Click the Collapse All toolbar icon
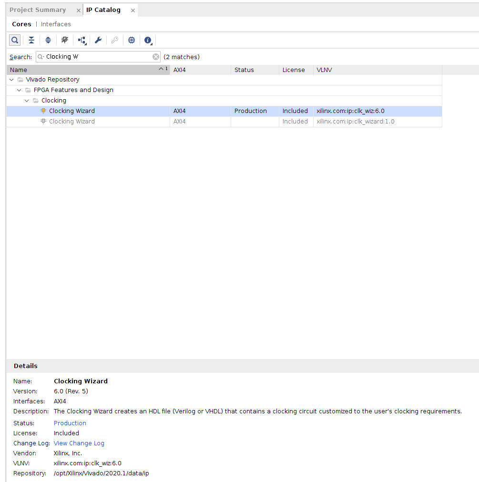Image resolution: width=479 pixels, height=482 pixels. coord(31,40)
